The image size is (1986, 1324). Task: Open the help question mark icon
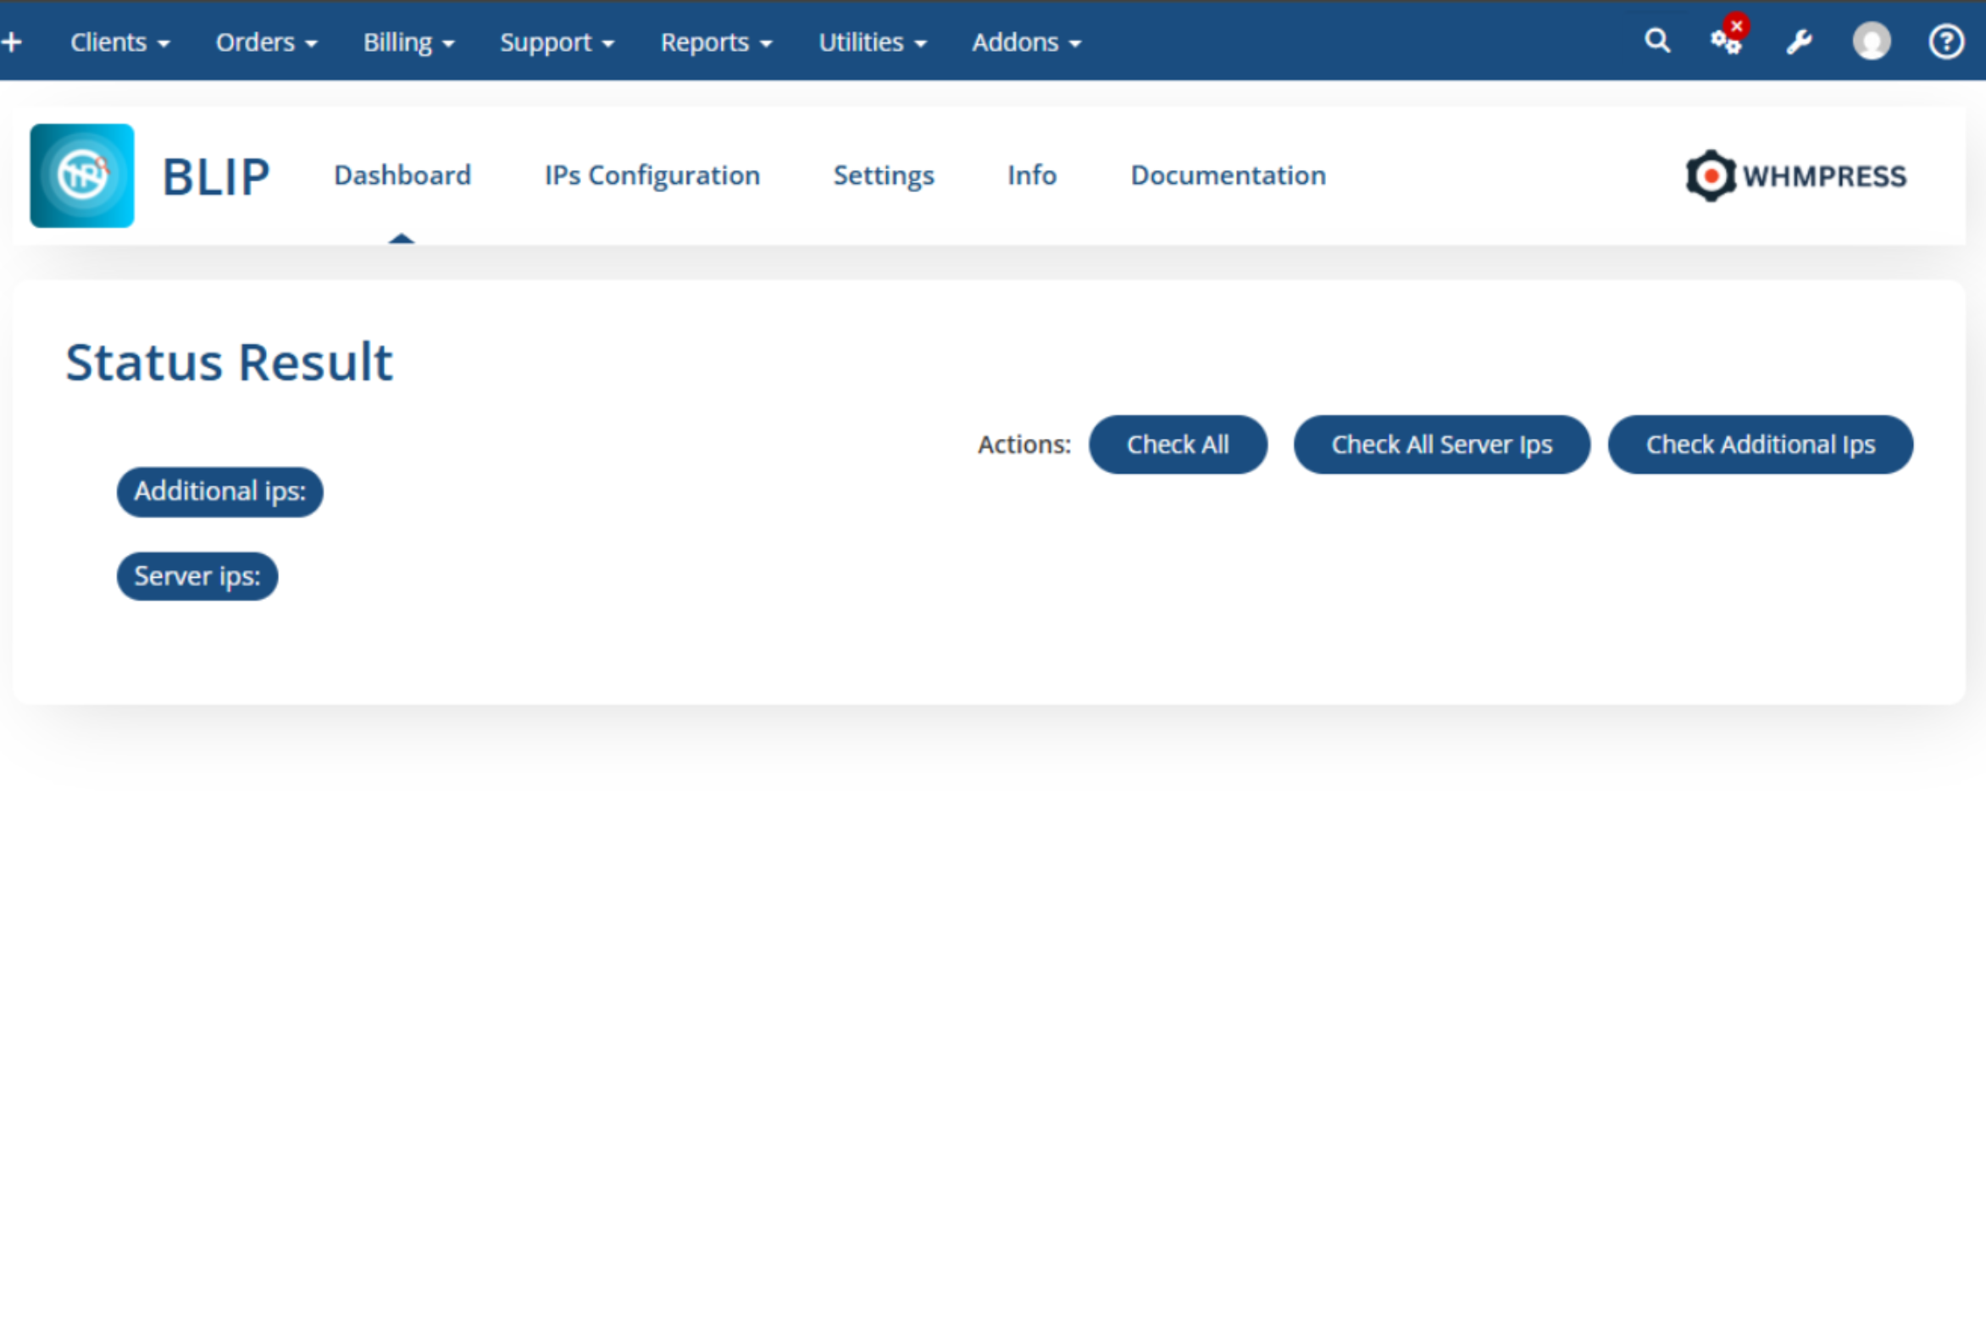tap(1945, 42)
